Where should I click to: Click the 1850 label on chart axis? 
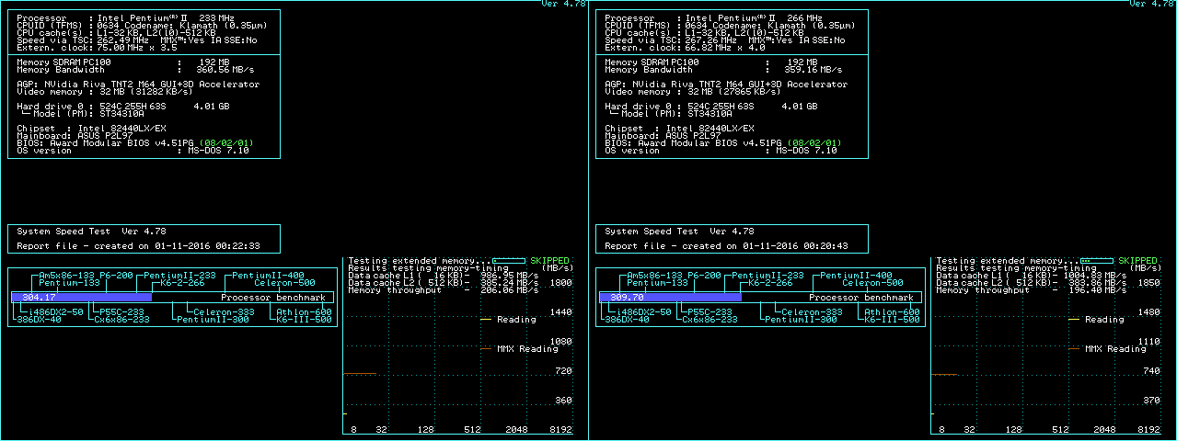pyautogui.click(x=1149, y=284)
